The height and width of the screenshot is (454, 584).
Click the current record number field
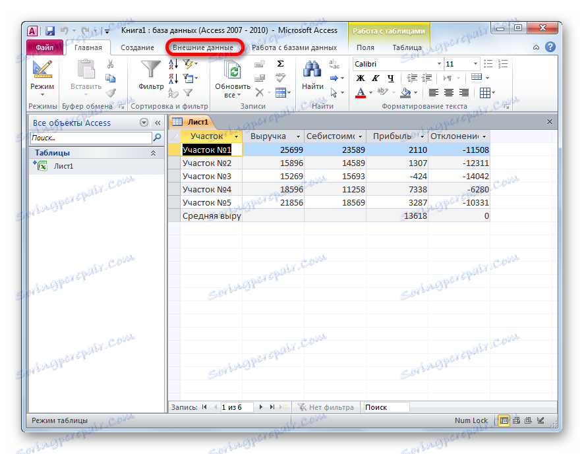tap(237, 407)
